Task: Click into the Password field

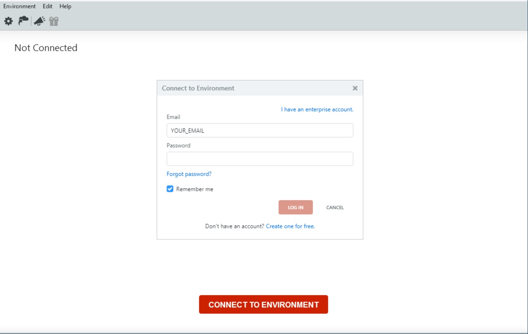Action: pos(260,159)
